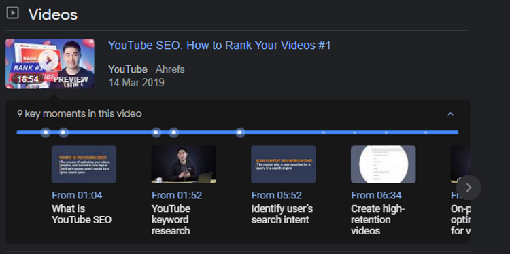The width and height of the screenshot is (510, 254).
Task: Show next key moments with arrow button
Action: pos(469,187)
